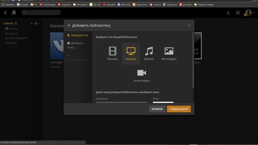This screenshot has width=258, height=145.
Task: Open the Google bookmark
Action: pos(23,4)
